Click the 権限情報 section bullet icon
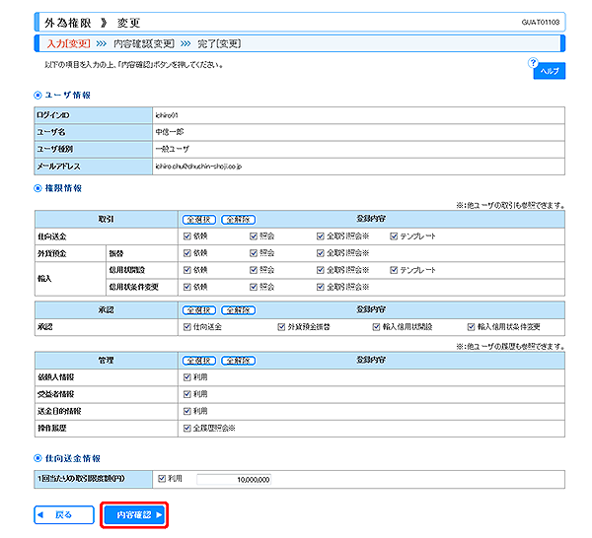 point(37,188)
